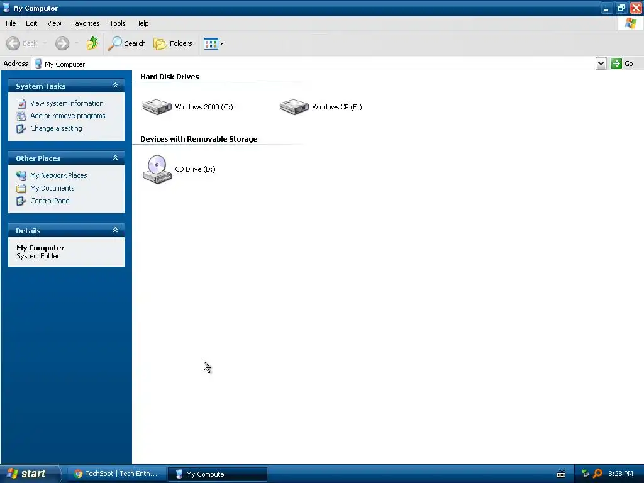Open the Views toolbar icon
The width and height of the screenshot is (644, 483).
coord(211,43)
